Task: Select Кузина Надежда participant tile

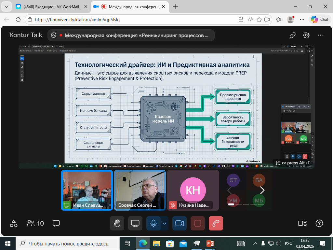Action: [193, 190]
